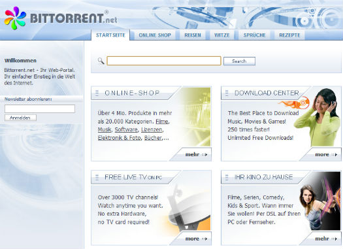Click 'Unlimited Free Downloads!' text
This screenshot has width=343, height=249.
coord(260,138)
